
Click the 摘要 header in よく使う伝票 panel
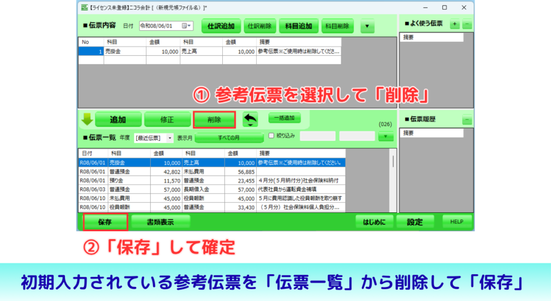coord(432,37)
